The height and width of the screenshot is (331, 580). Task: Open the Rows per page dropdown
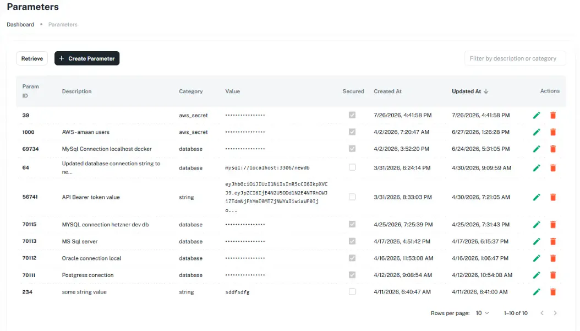482,313
